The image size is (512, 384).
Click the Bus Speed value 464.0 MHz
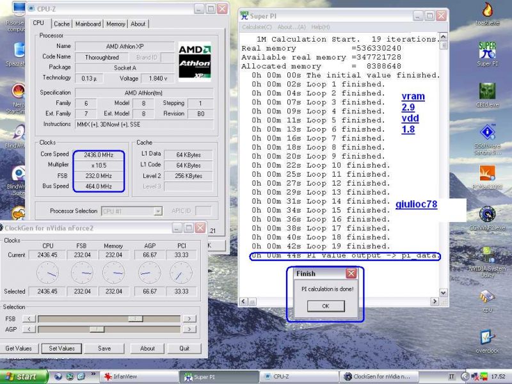pos(99,186)
